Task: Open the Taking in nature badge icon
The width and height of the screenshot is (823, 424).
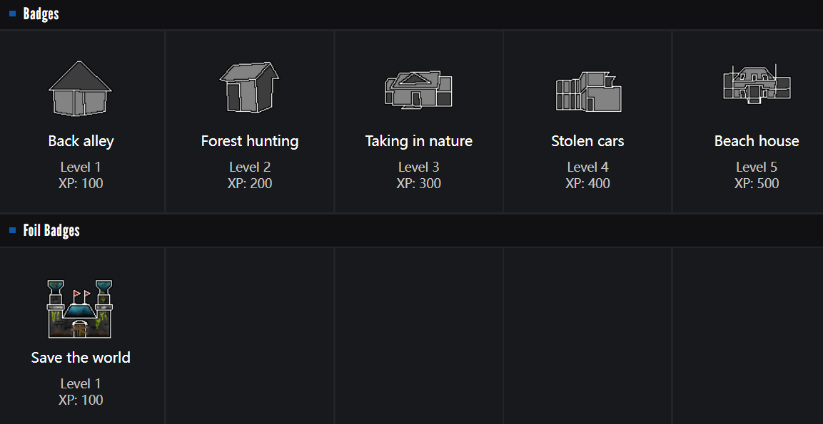Action: click(x=418, y=90)
